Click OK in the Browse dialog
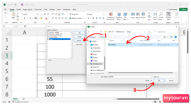The width and height of the screenshot is (191, 105). click(159, 81)
